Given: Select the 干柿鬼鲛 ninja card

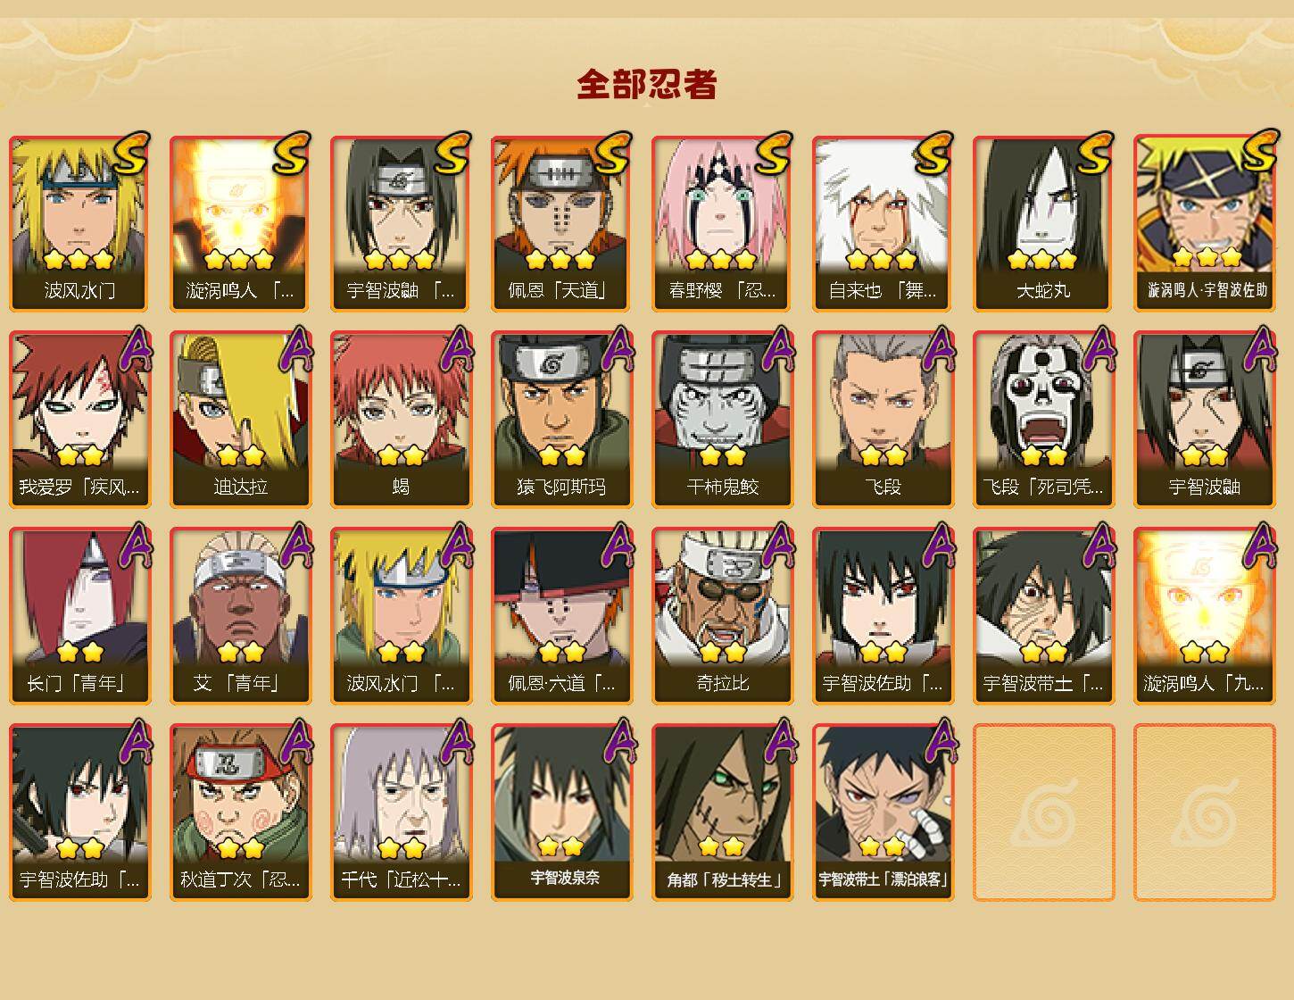Looking at the screenshot, I should [723, 420].
